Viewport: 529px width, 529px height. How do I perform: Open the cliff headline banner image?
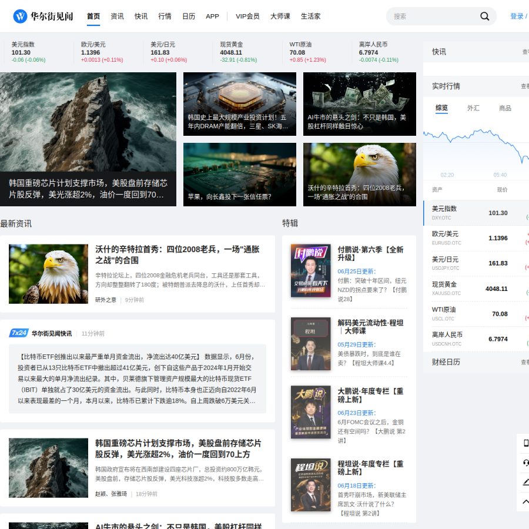88,139
